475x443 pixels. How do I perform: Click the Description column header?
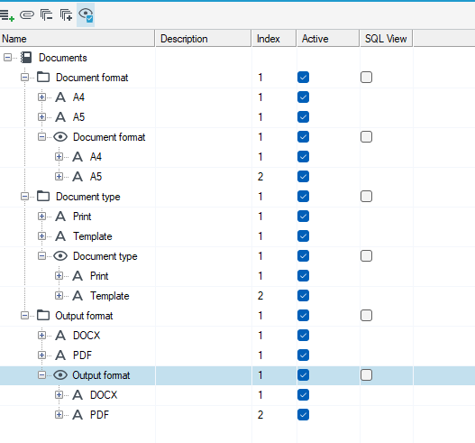(x=204, y=39)
